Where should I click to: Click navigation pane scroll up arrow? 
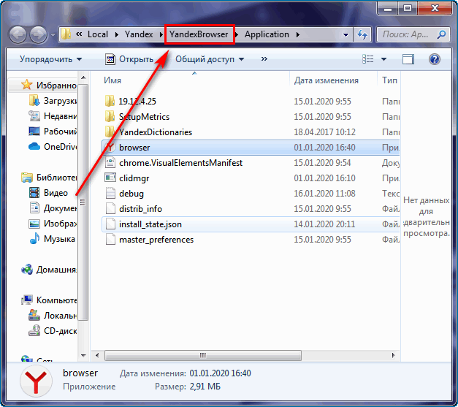pos(83,77)
